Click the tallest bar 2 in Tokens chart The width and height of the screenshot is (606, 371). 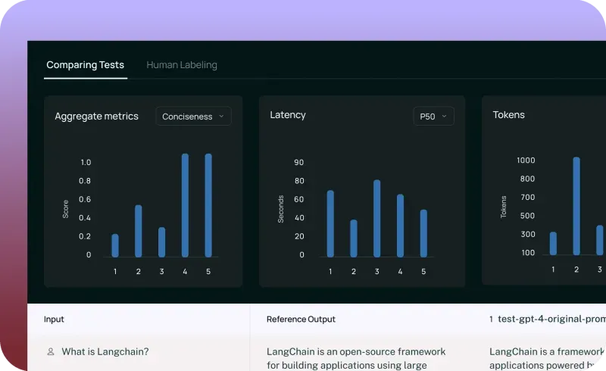(576, 206)
